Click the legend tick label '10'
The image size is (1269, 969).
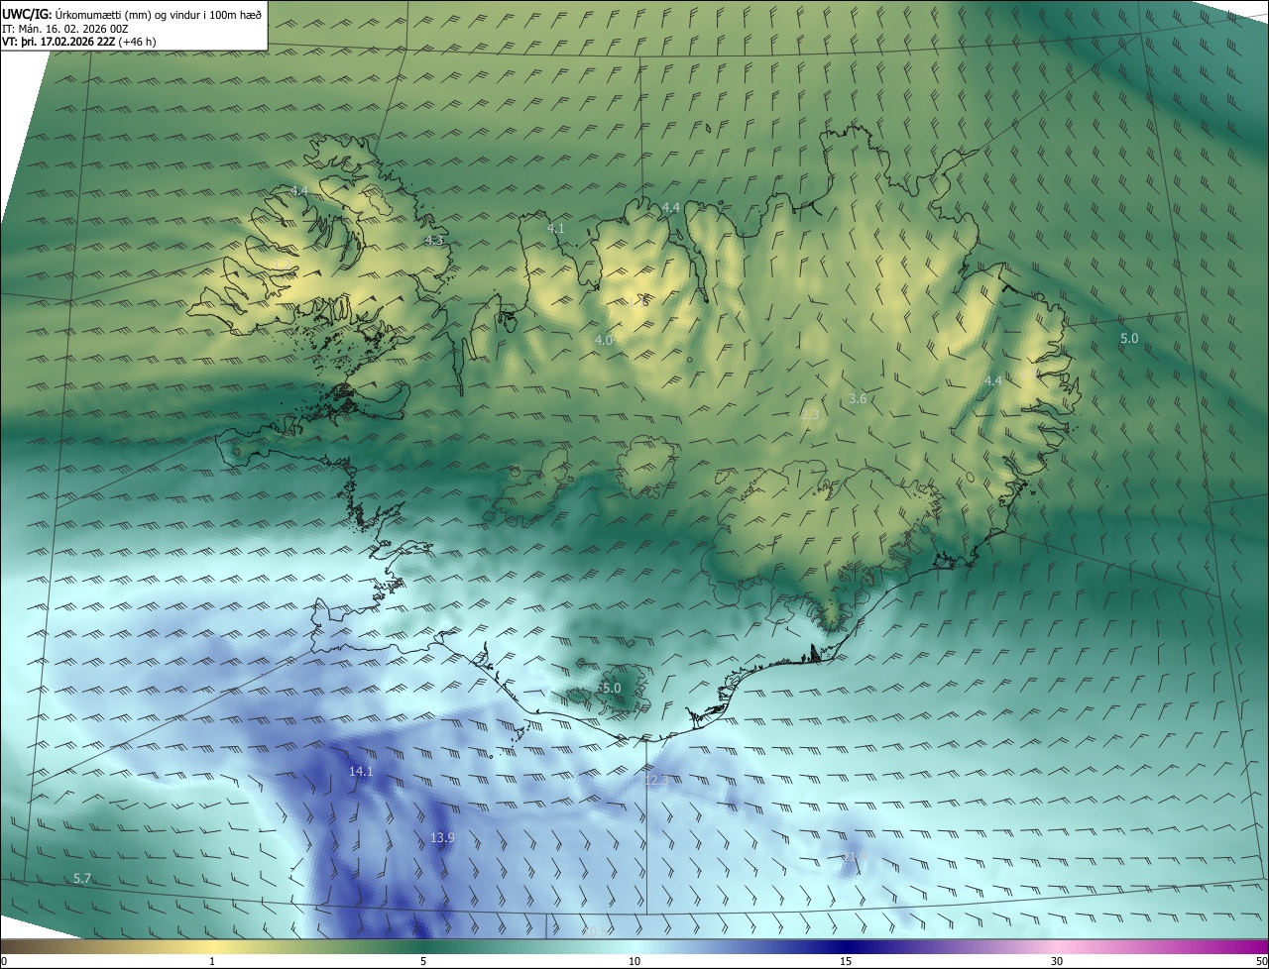634,961
